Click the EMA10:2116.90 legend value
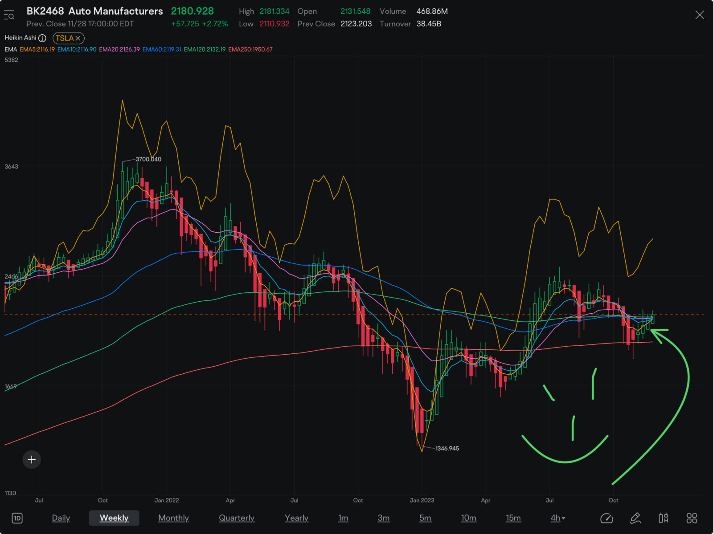The height and width of the screenshot is (534, 713). [77, 49]
